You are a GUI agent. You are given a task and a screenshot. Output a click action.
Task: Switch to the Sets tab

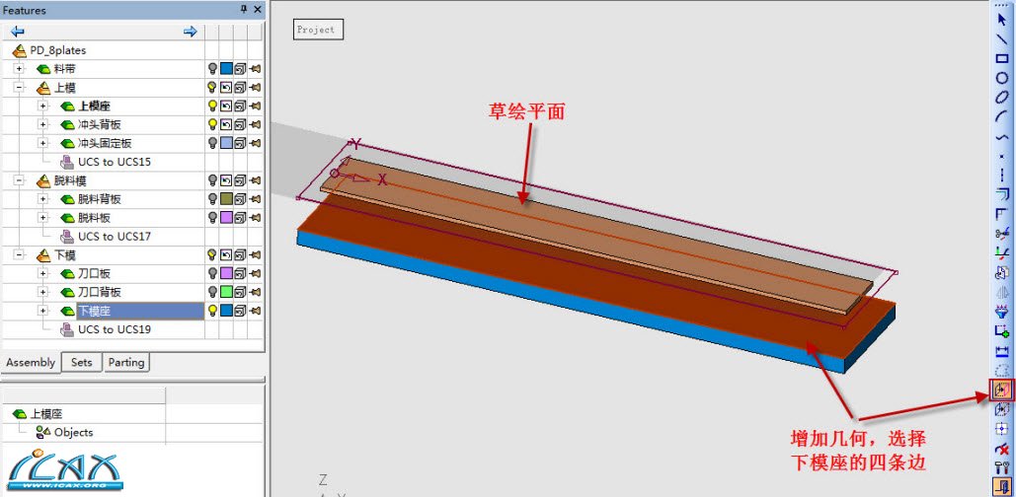pos(82,363)
